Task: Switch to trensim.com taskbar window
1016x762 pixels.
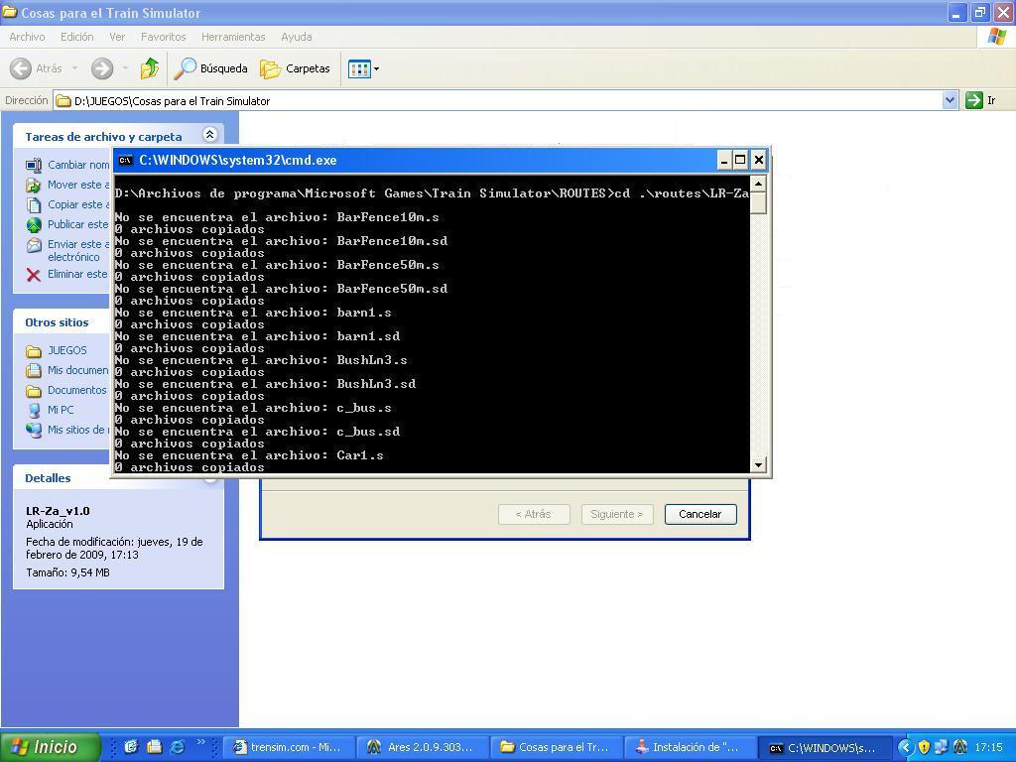Action: 286,747
